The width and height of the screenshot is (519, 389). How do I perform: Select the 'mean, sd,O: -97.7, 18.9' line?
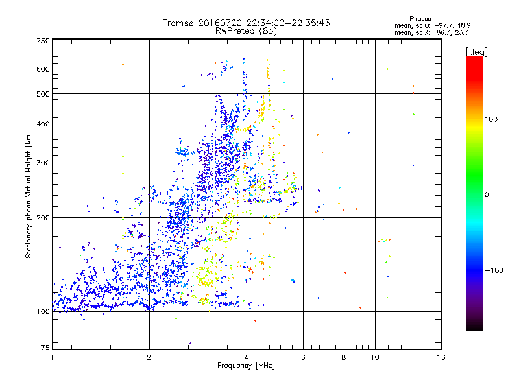[x=432, y=25]
